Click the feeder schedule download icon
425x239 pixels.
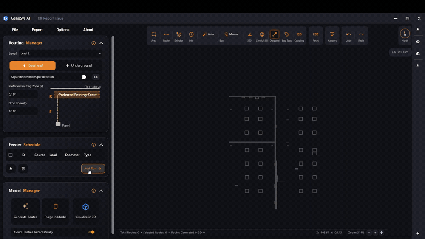(11, 169)
